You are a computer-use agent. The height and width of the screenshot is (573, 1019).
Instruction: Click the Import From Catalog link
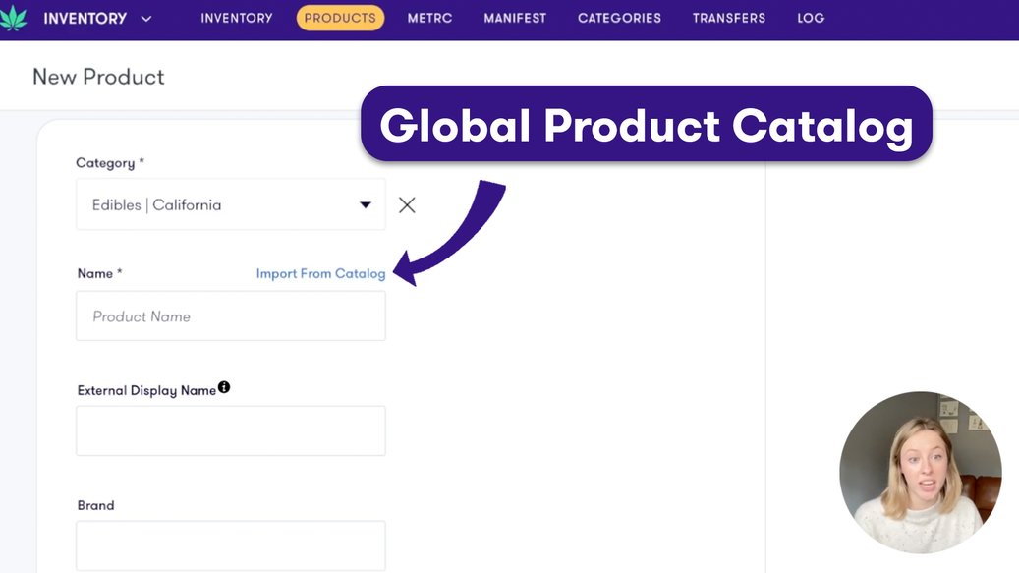point(320,273)
